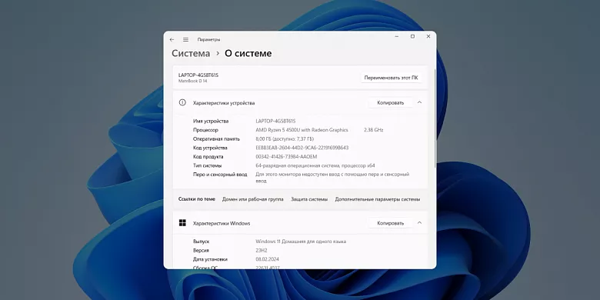The image size is (600, 300).
Task: Select the 64-разрядная операционная система value
Action: [315, 165]
